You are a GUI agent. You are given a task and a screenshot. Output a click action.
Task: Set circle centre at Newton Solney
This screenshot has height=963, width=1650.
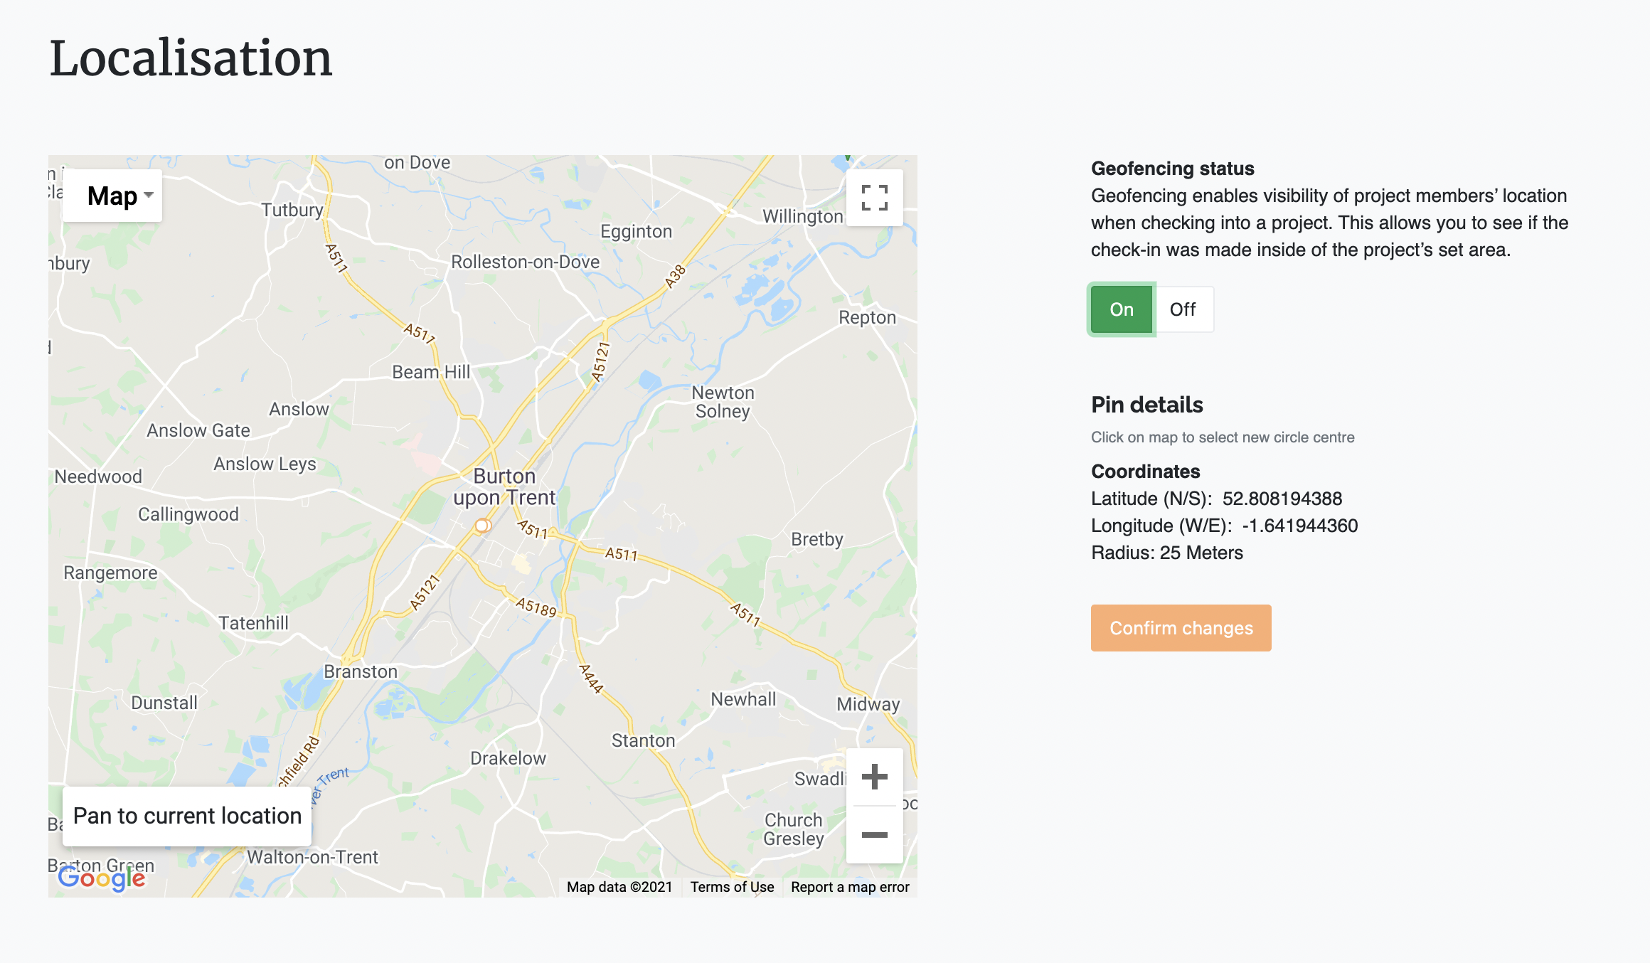click(723, 402)
